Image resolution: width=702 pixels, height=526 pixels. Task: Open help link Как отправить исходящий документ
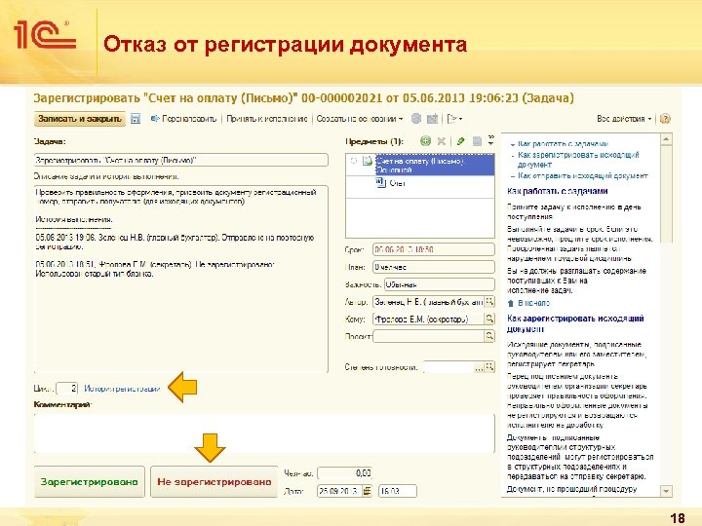(582, 175)
